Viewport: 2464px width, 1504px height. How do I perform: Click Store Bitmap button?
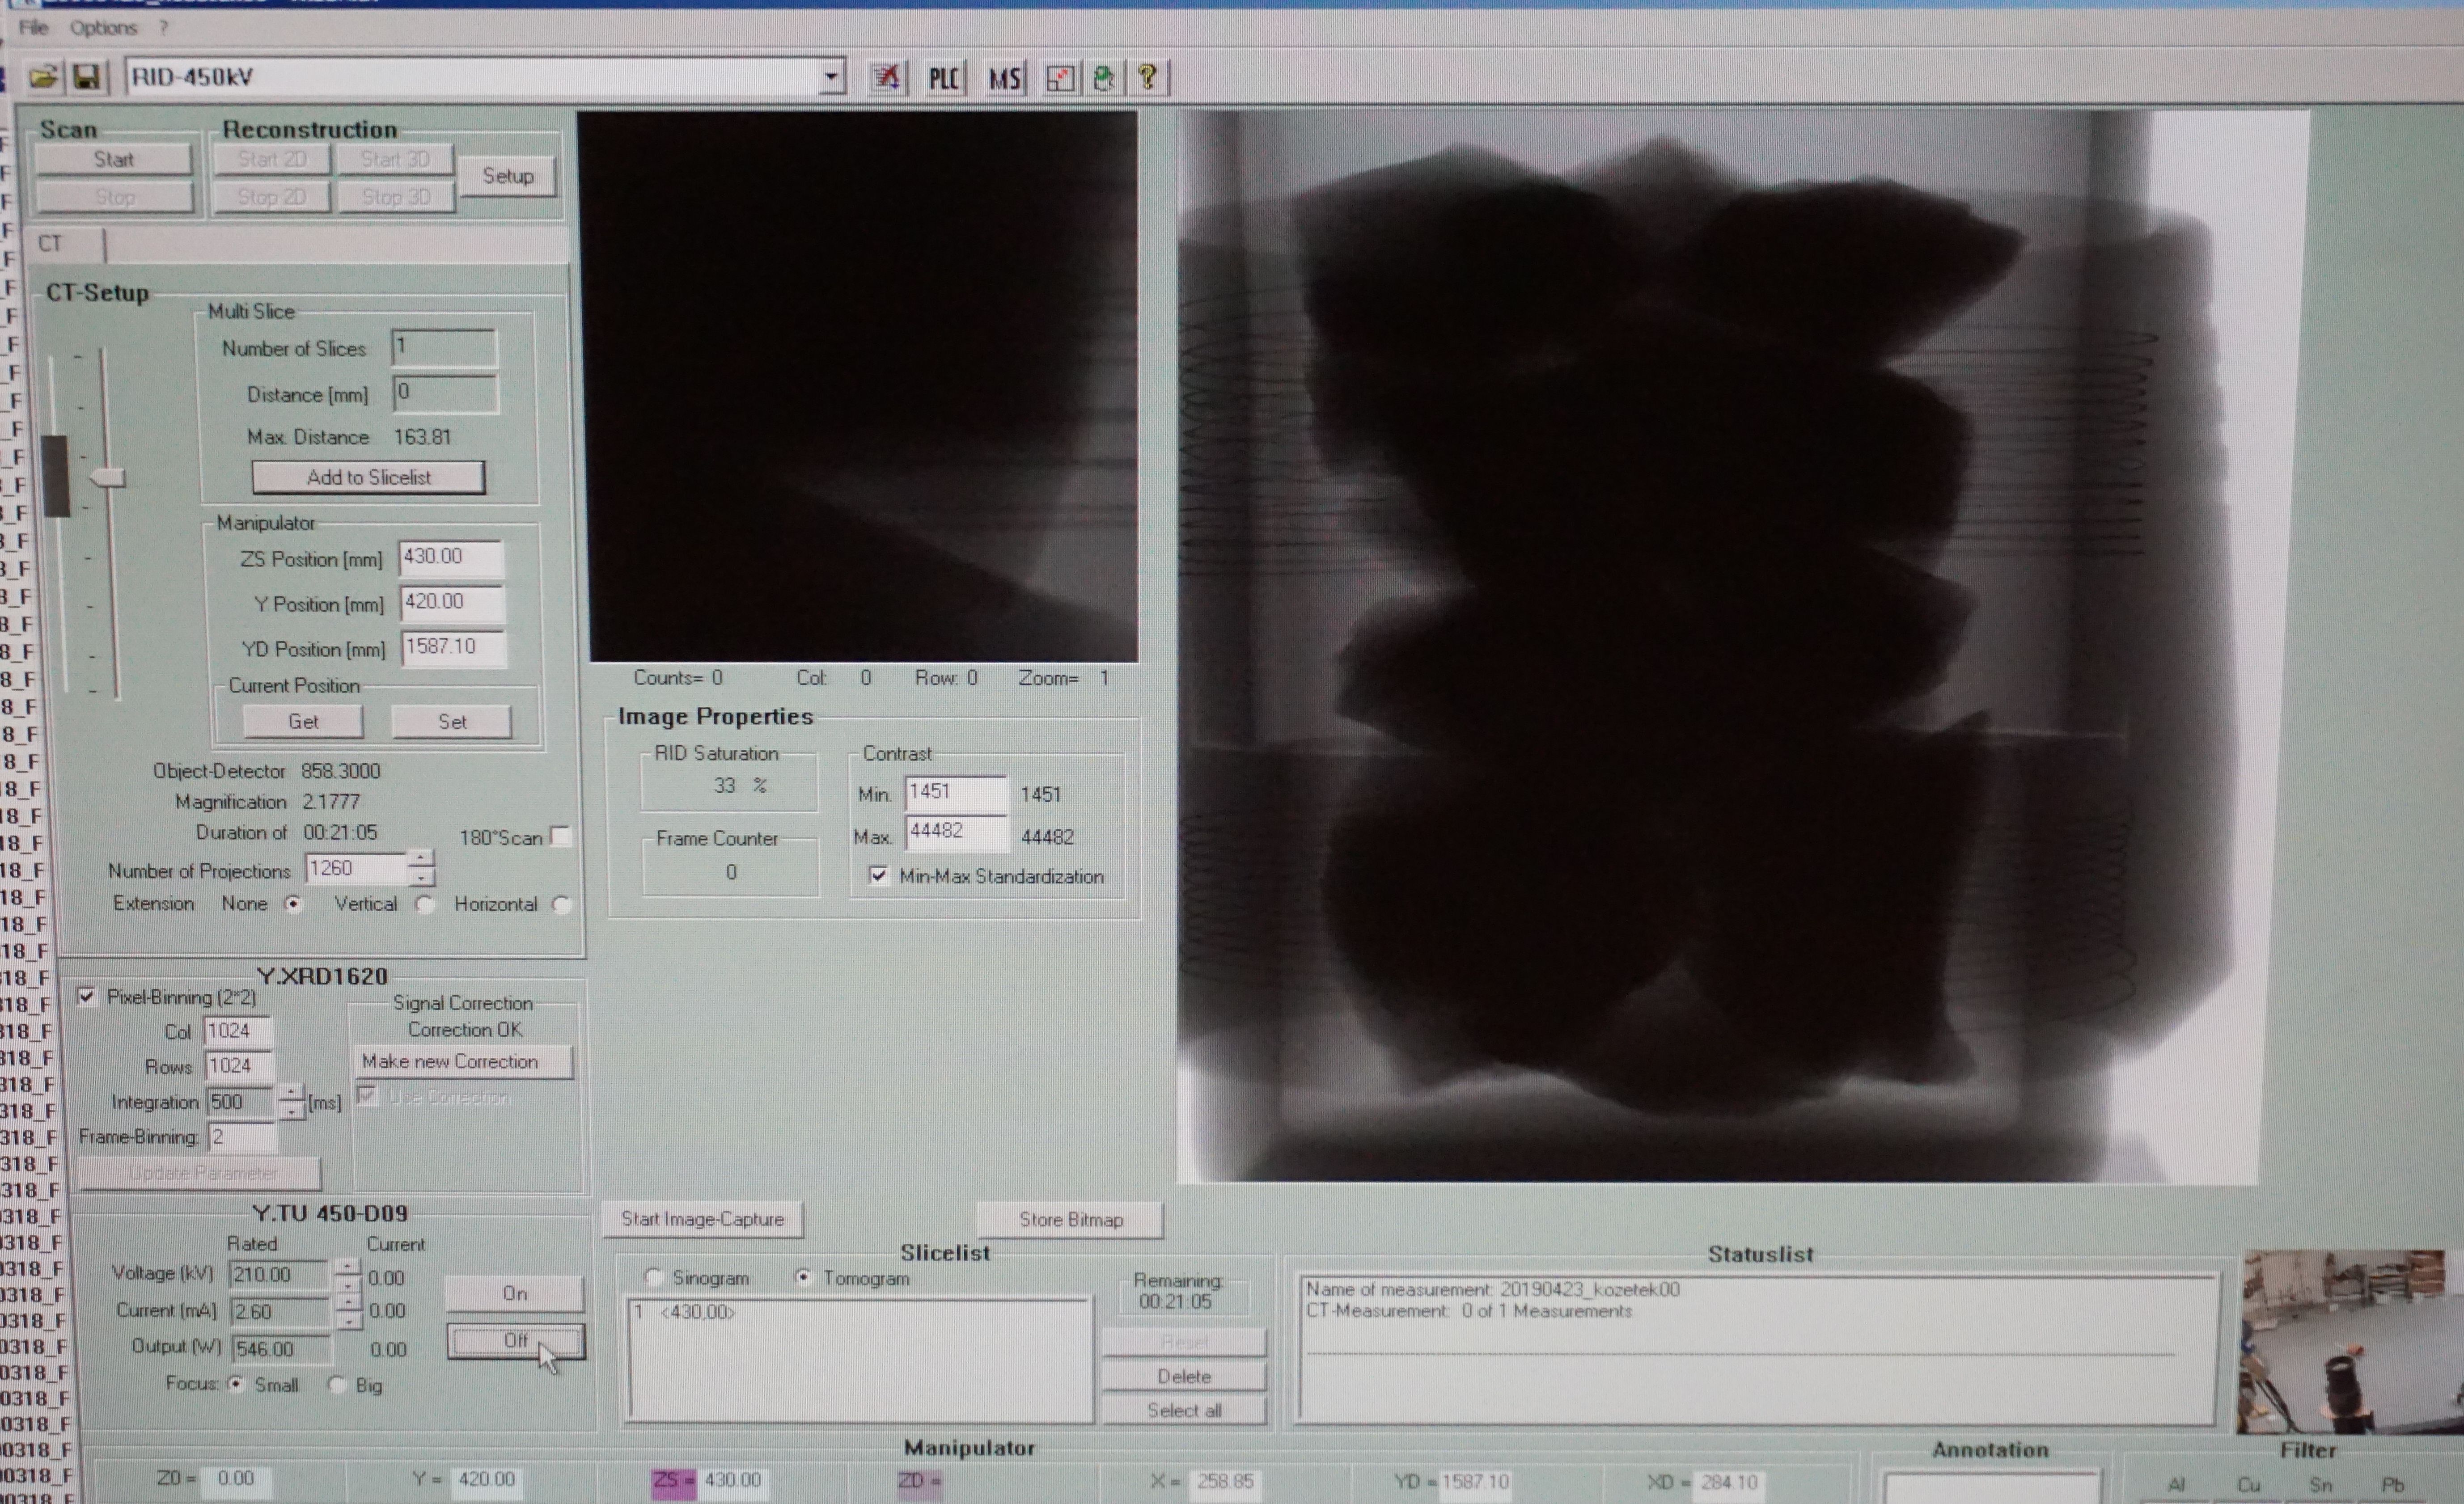click(x=1070, y=1219)
